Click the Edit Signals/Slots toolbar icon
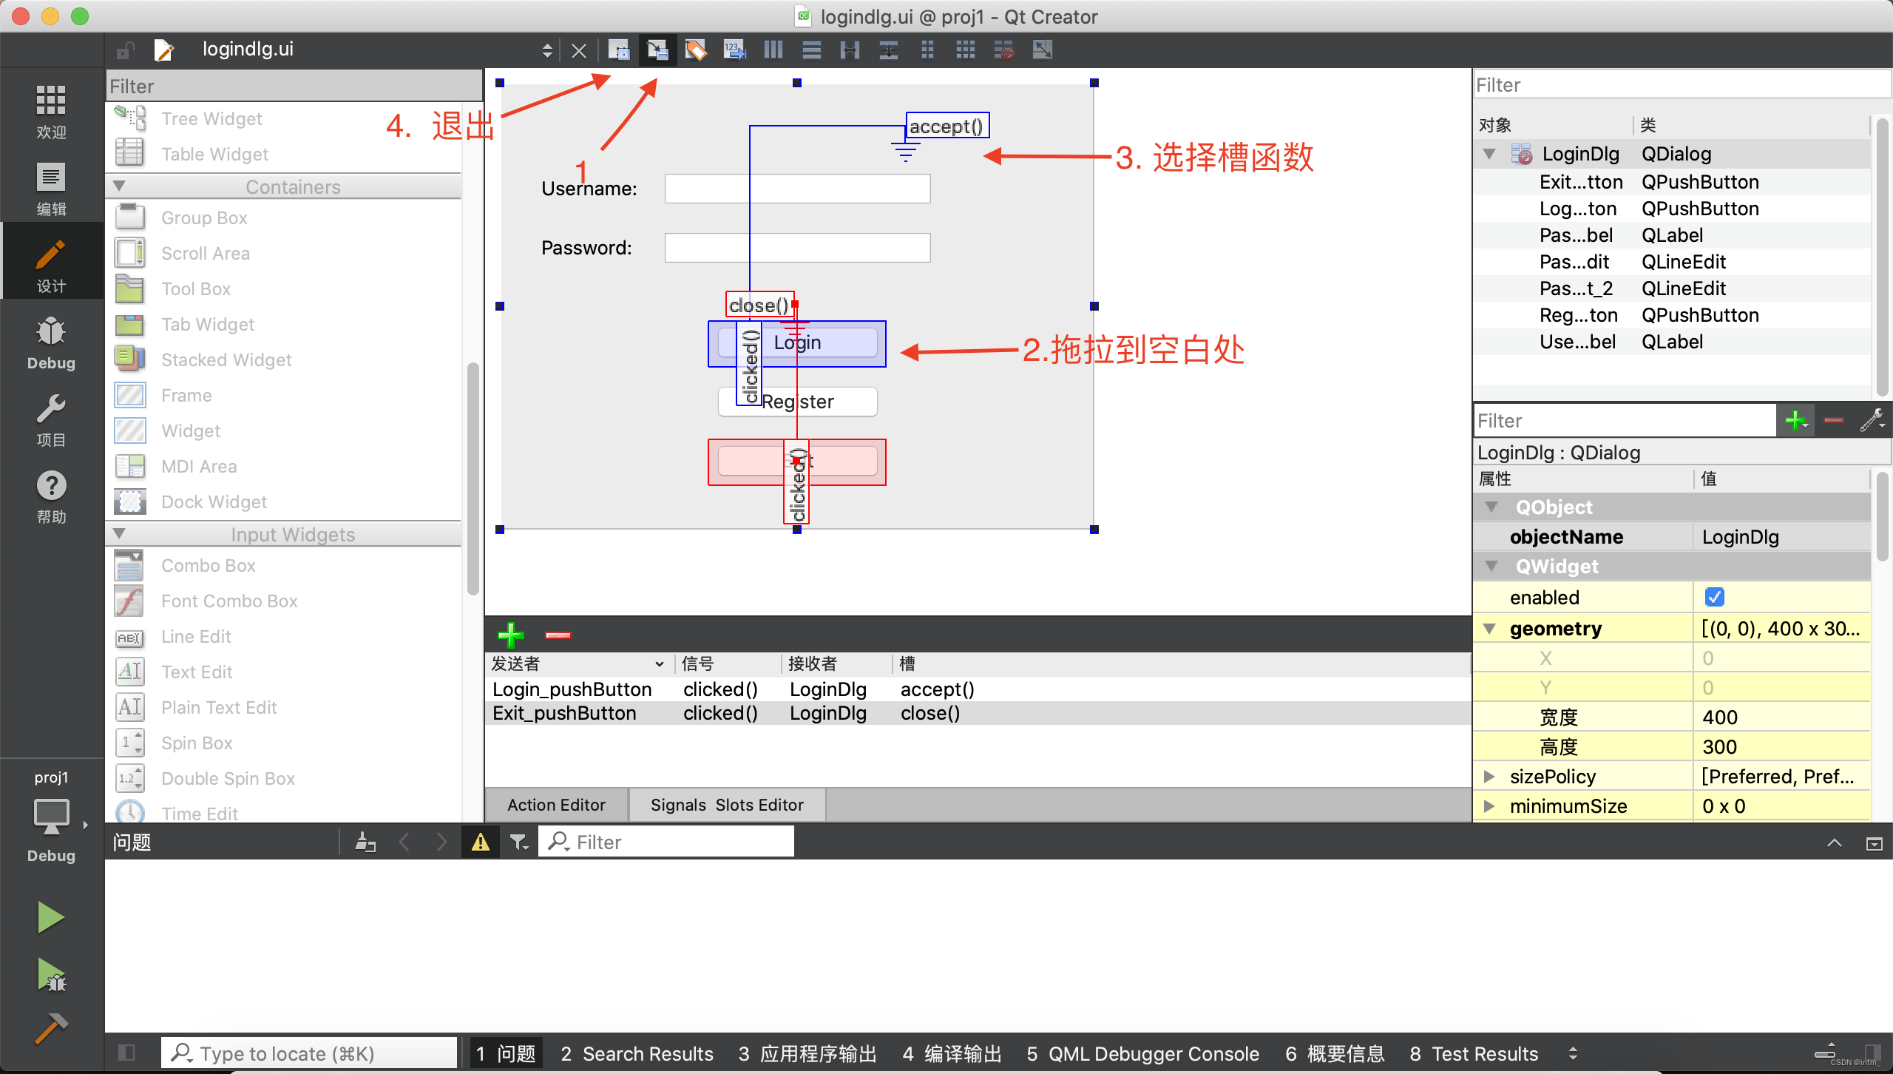 point(657,50)
